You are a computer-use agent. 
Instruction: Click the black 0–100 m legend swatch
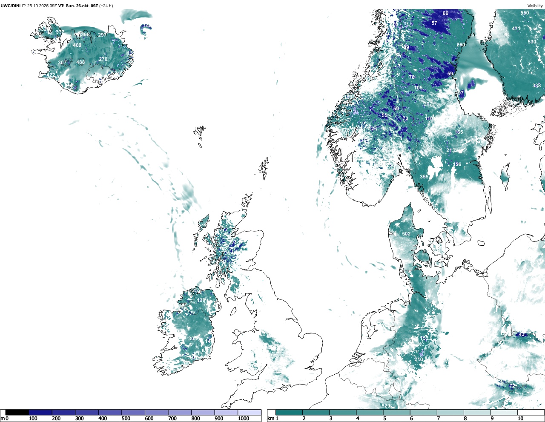pos(17,412)
